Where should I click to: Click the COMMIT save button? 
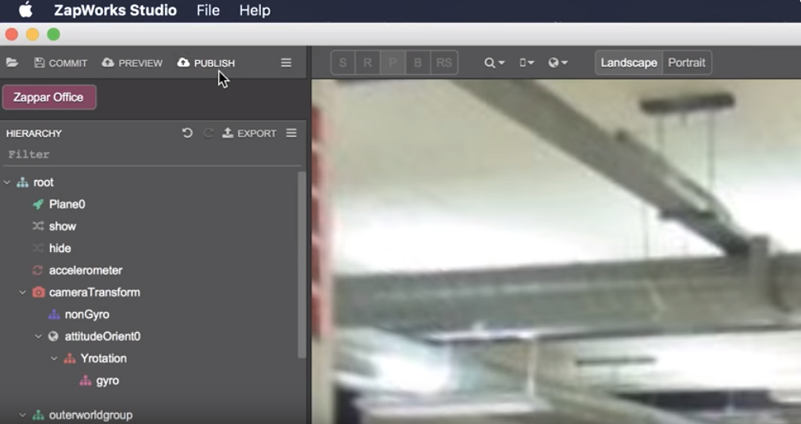click(61, 63)
